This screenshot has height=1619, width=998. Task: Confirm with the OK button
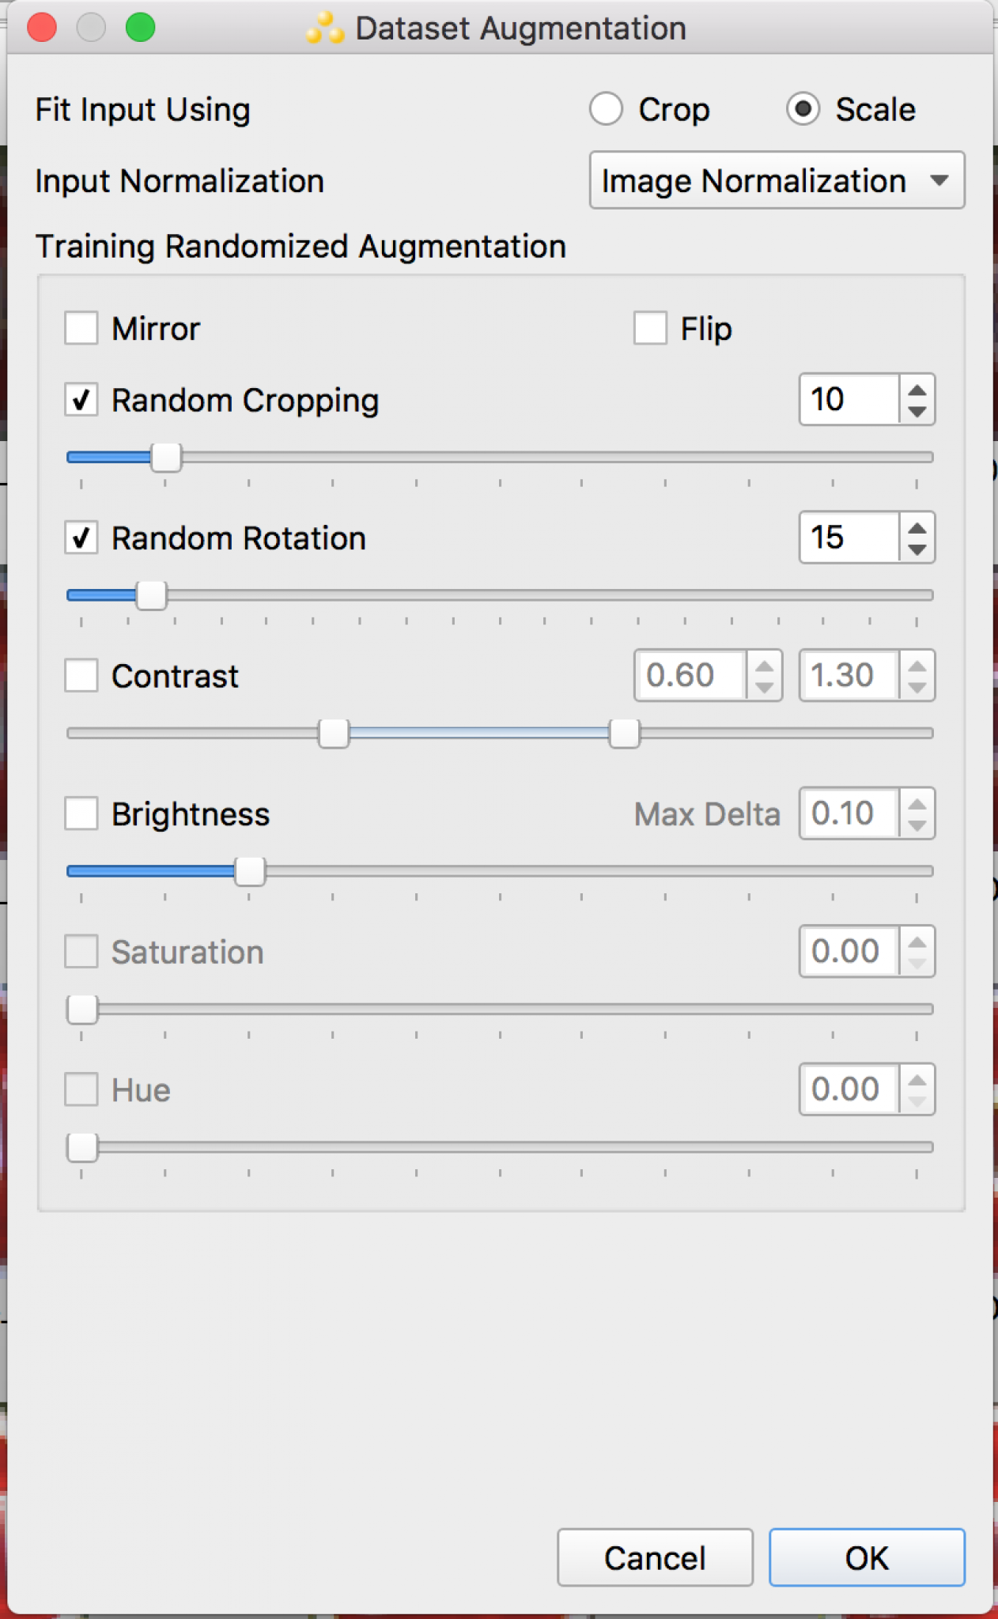pos(867,1558)
